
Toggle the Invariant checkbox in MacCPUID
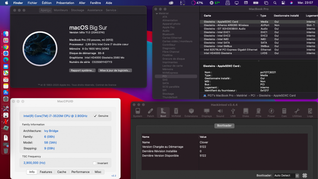tap(94, 163)
